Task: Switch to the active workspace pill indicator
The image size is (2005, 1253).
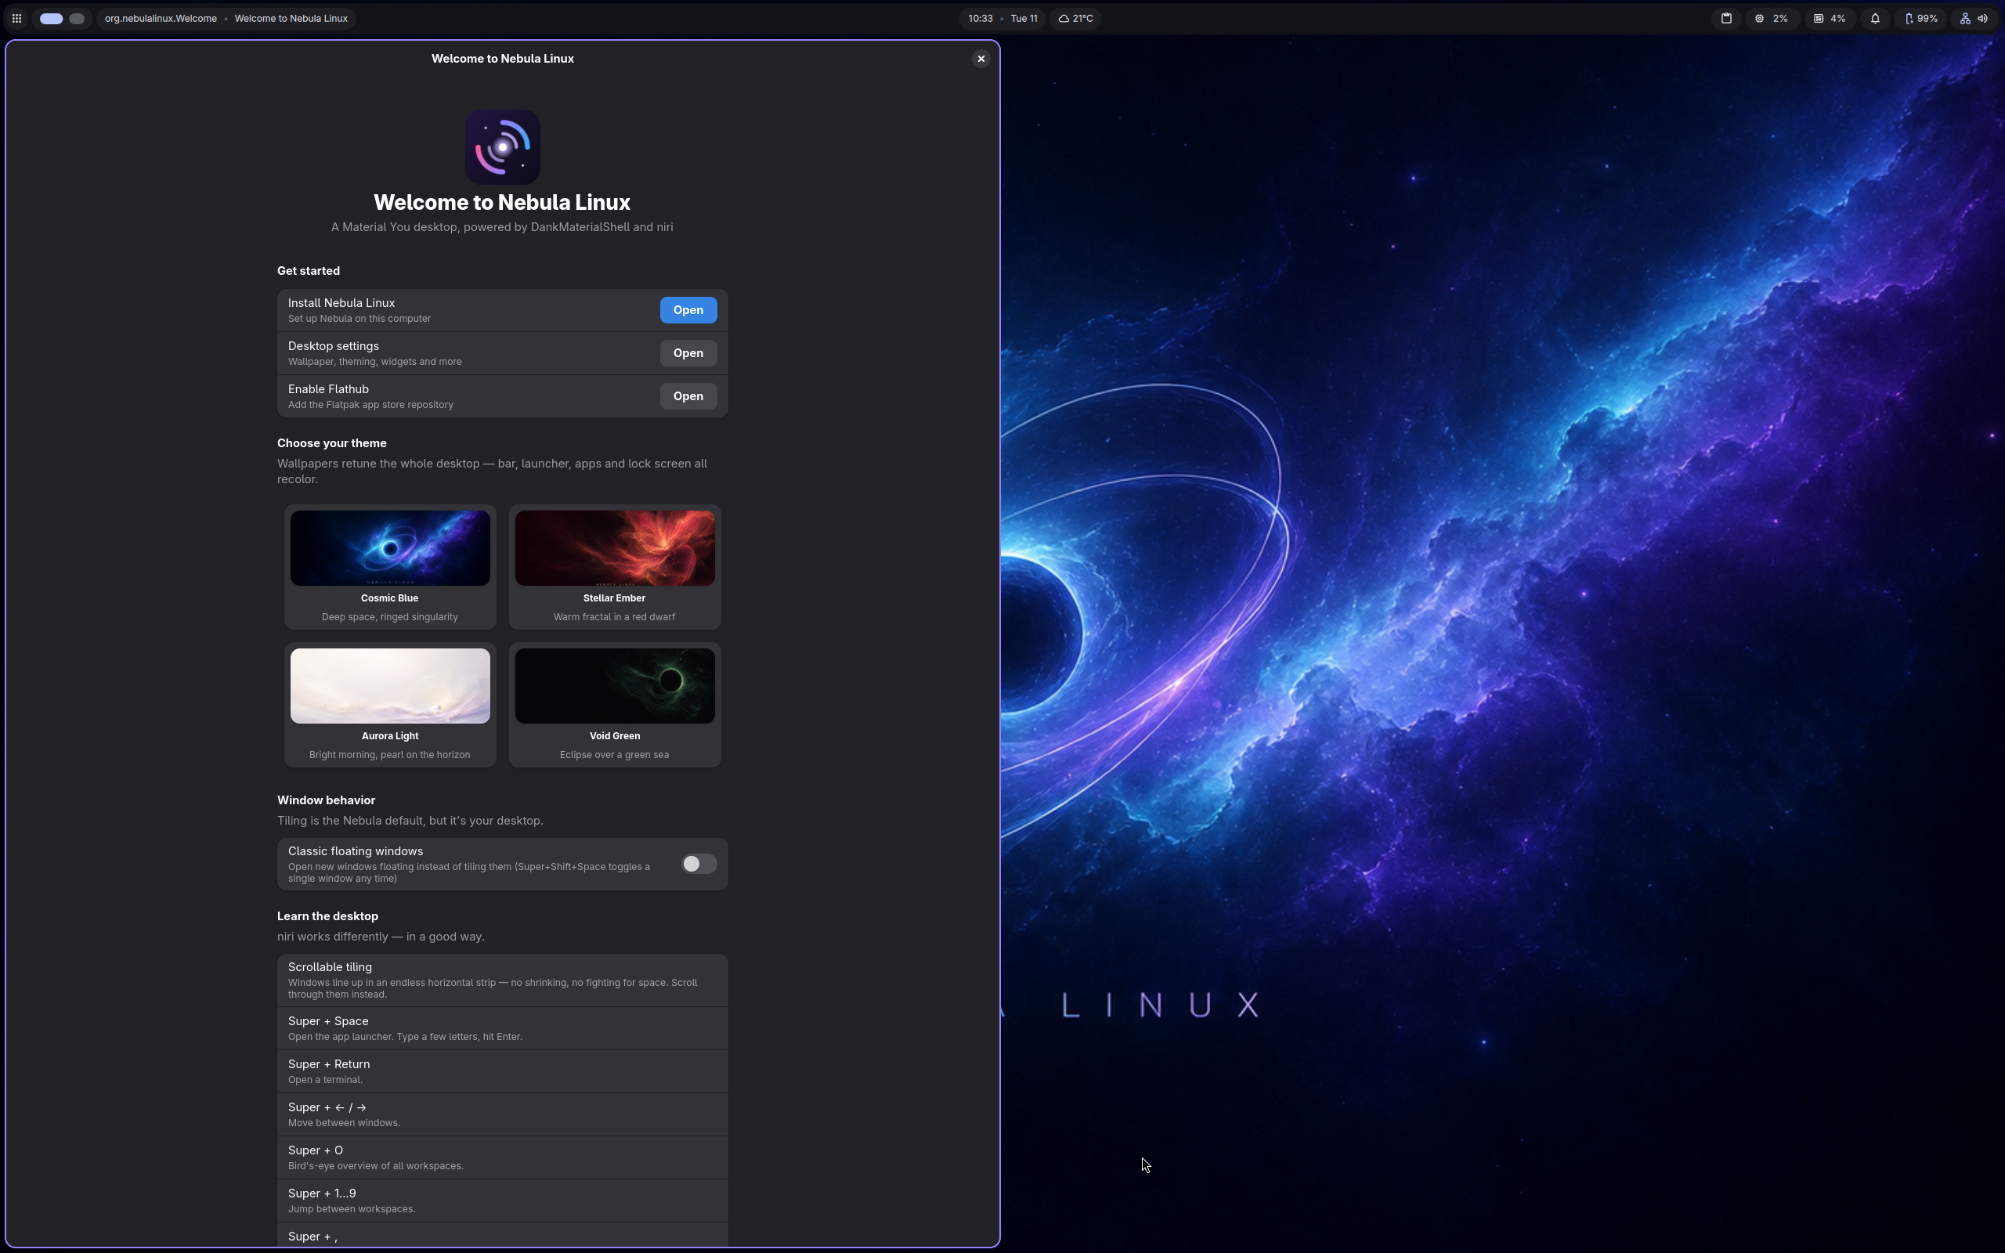Action: (x=52, y=18)
